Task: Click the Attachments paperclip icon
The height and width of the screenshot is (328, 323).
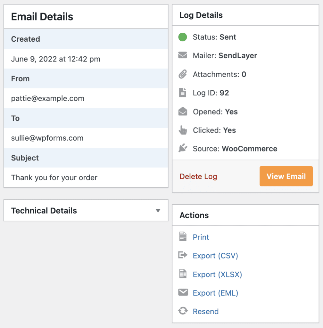Action: (183, 74)
